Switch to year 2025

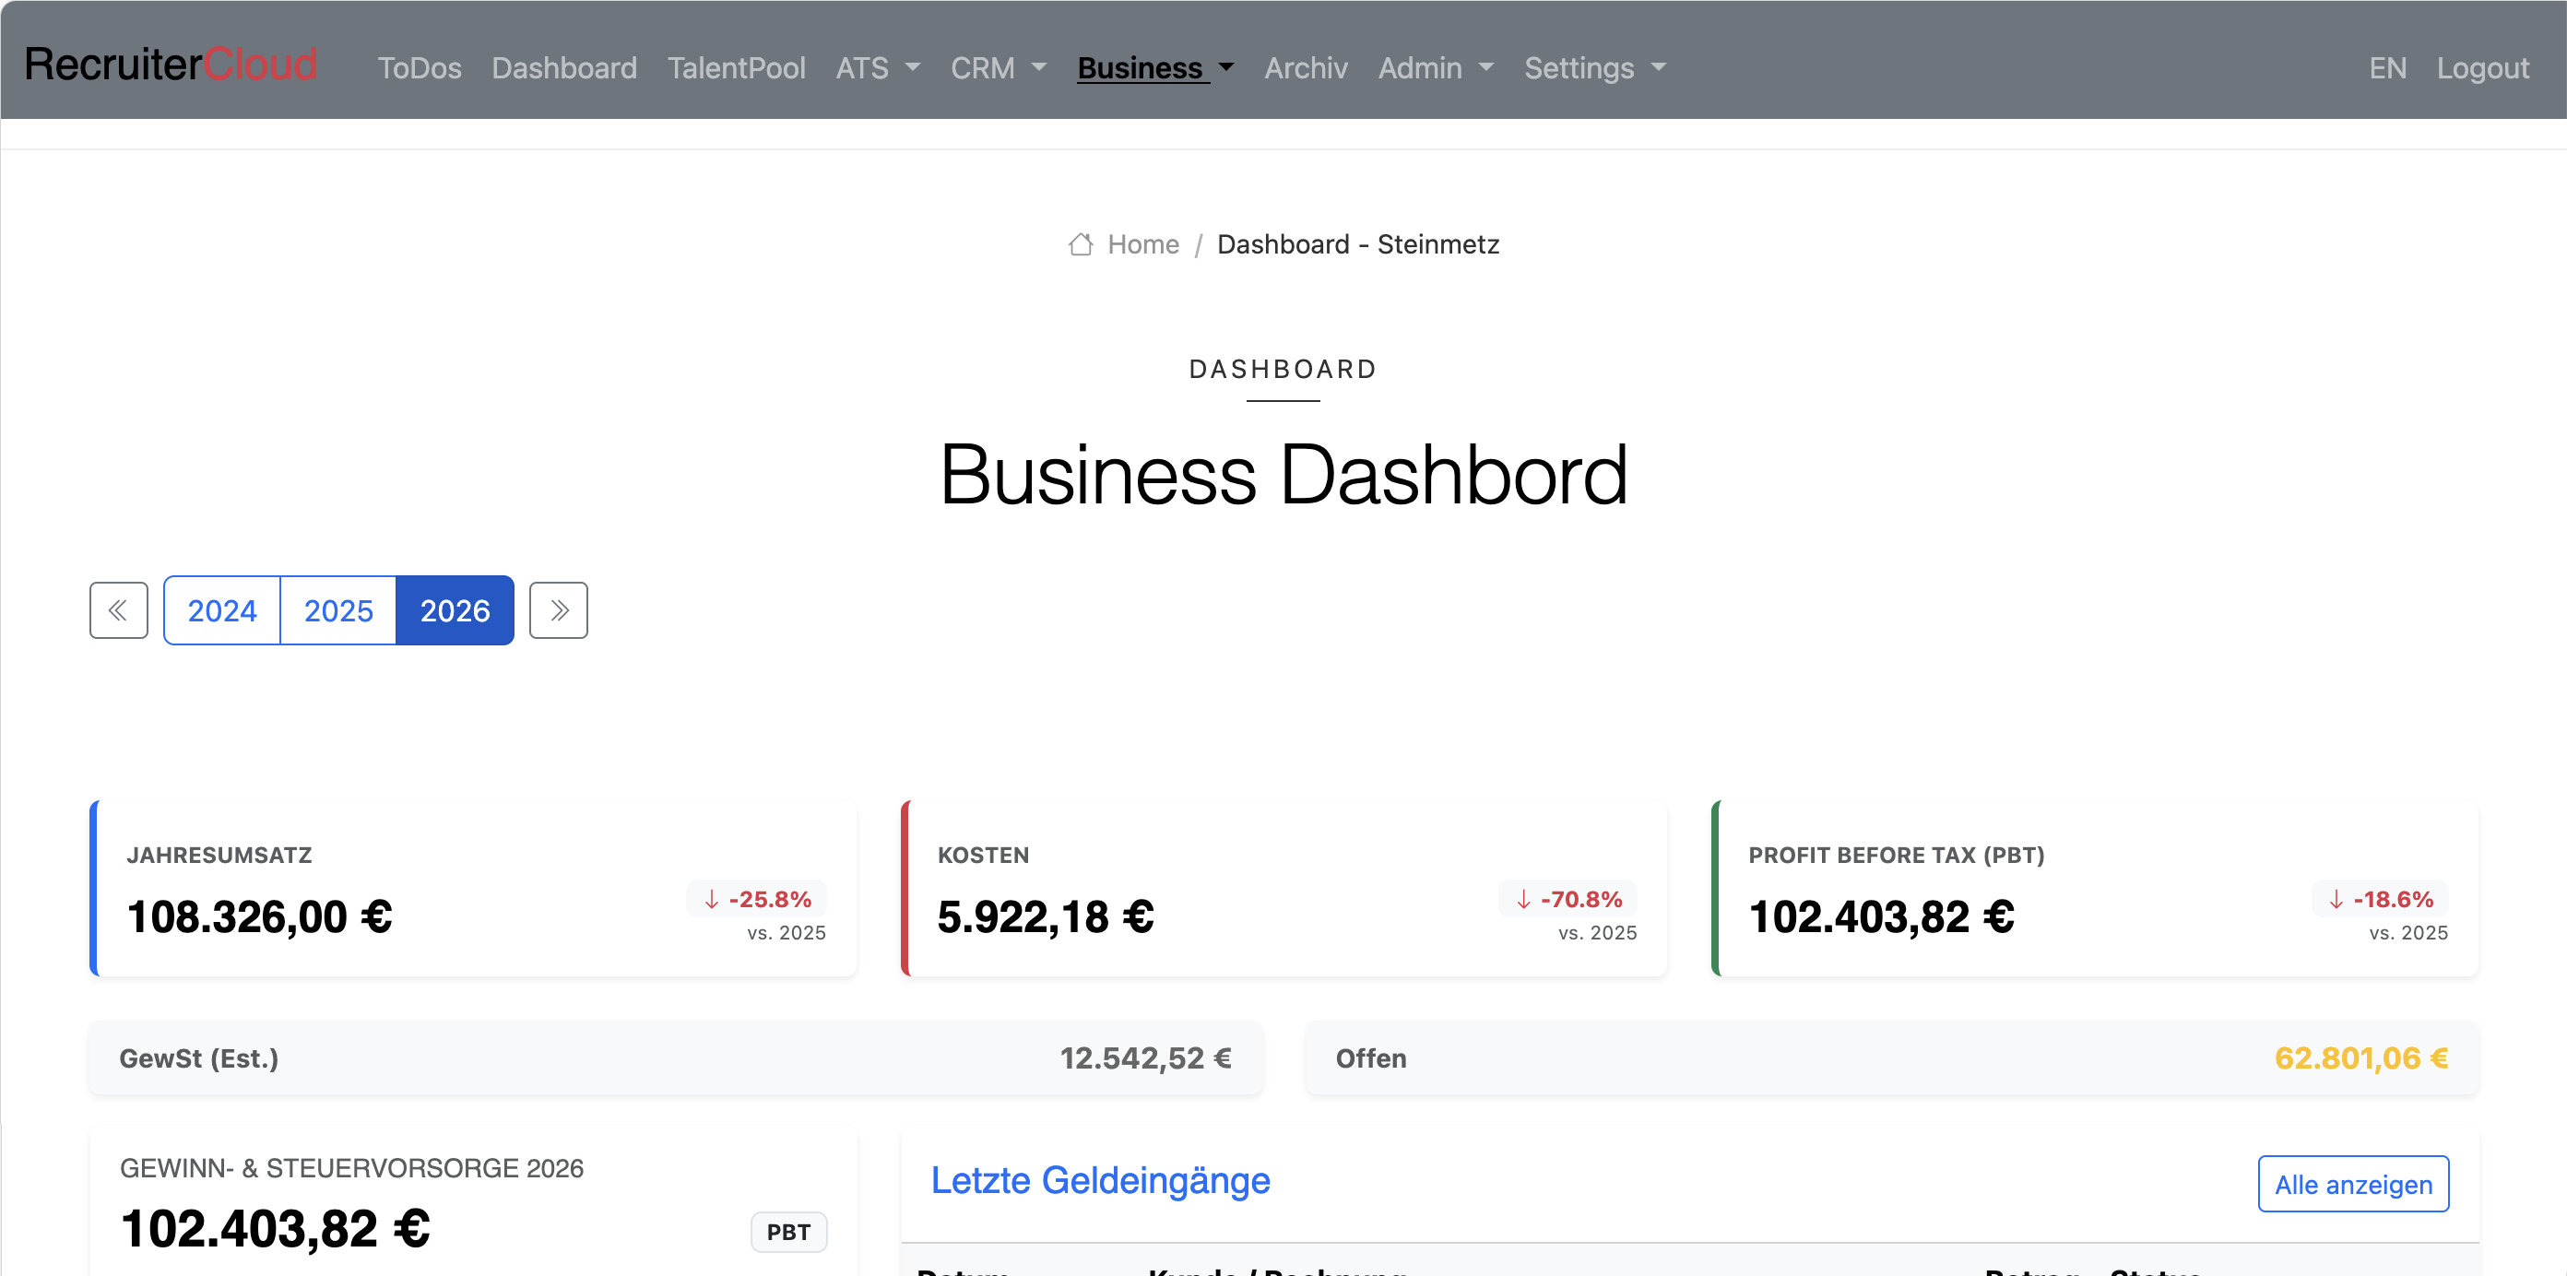coord(337,609)
